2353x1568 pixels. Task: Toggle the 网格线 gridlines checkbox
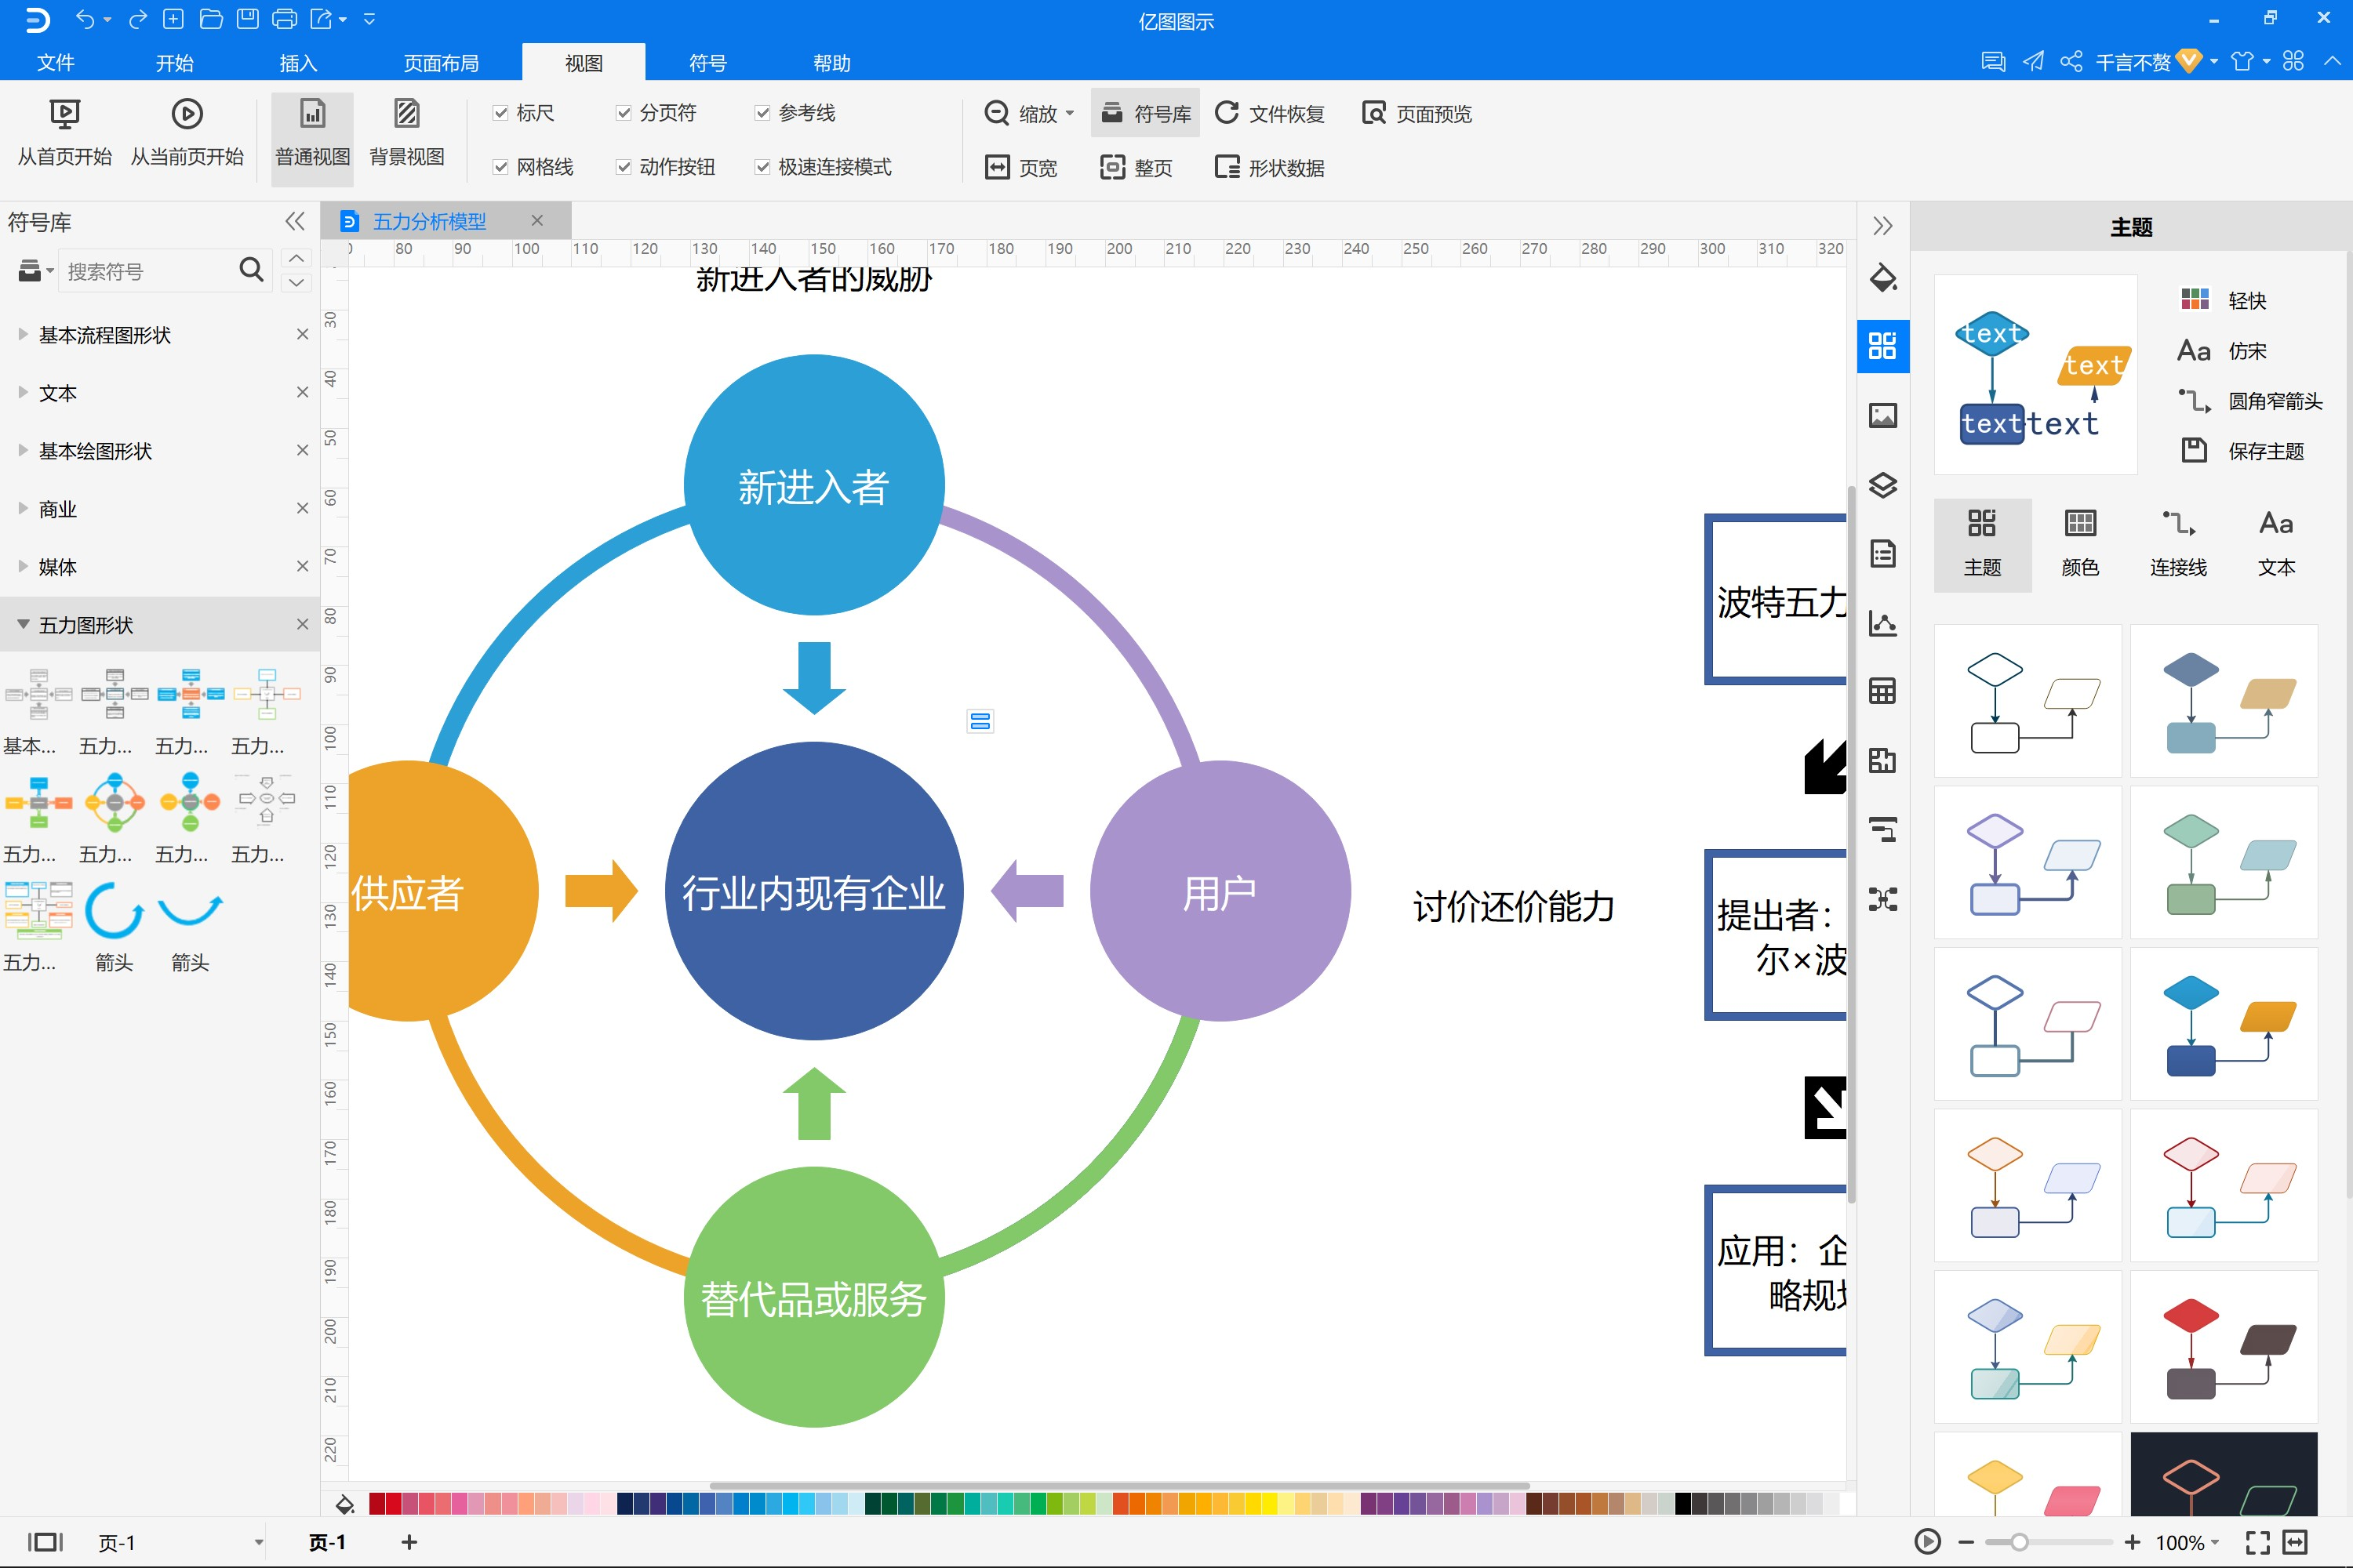point(500,167)
